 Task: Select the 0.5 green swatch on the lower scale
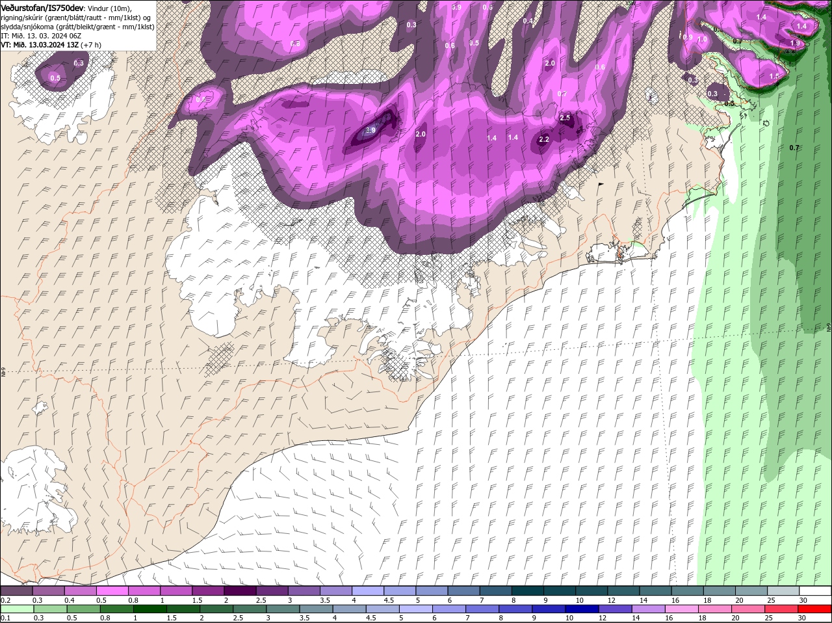coord(84,609)
